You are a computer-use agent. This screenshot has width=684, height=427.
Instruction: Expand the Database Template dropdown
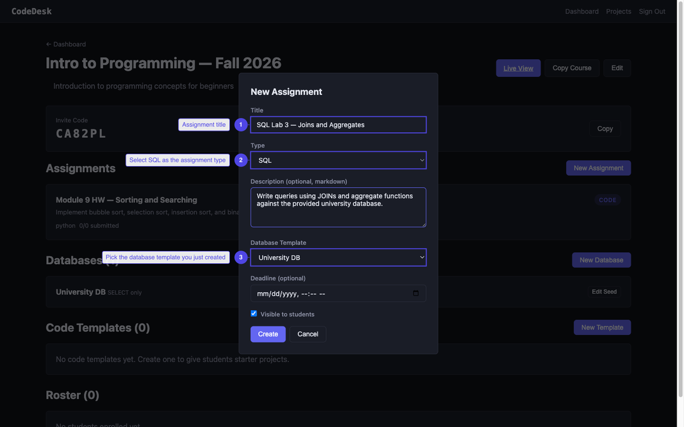click(338, 257)
